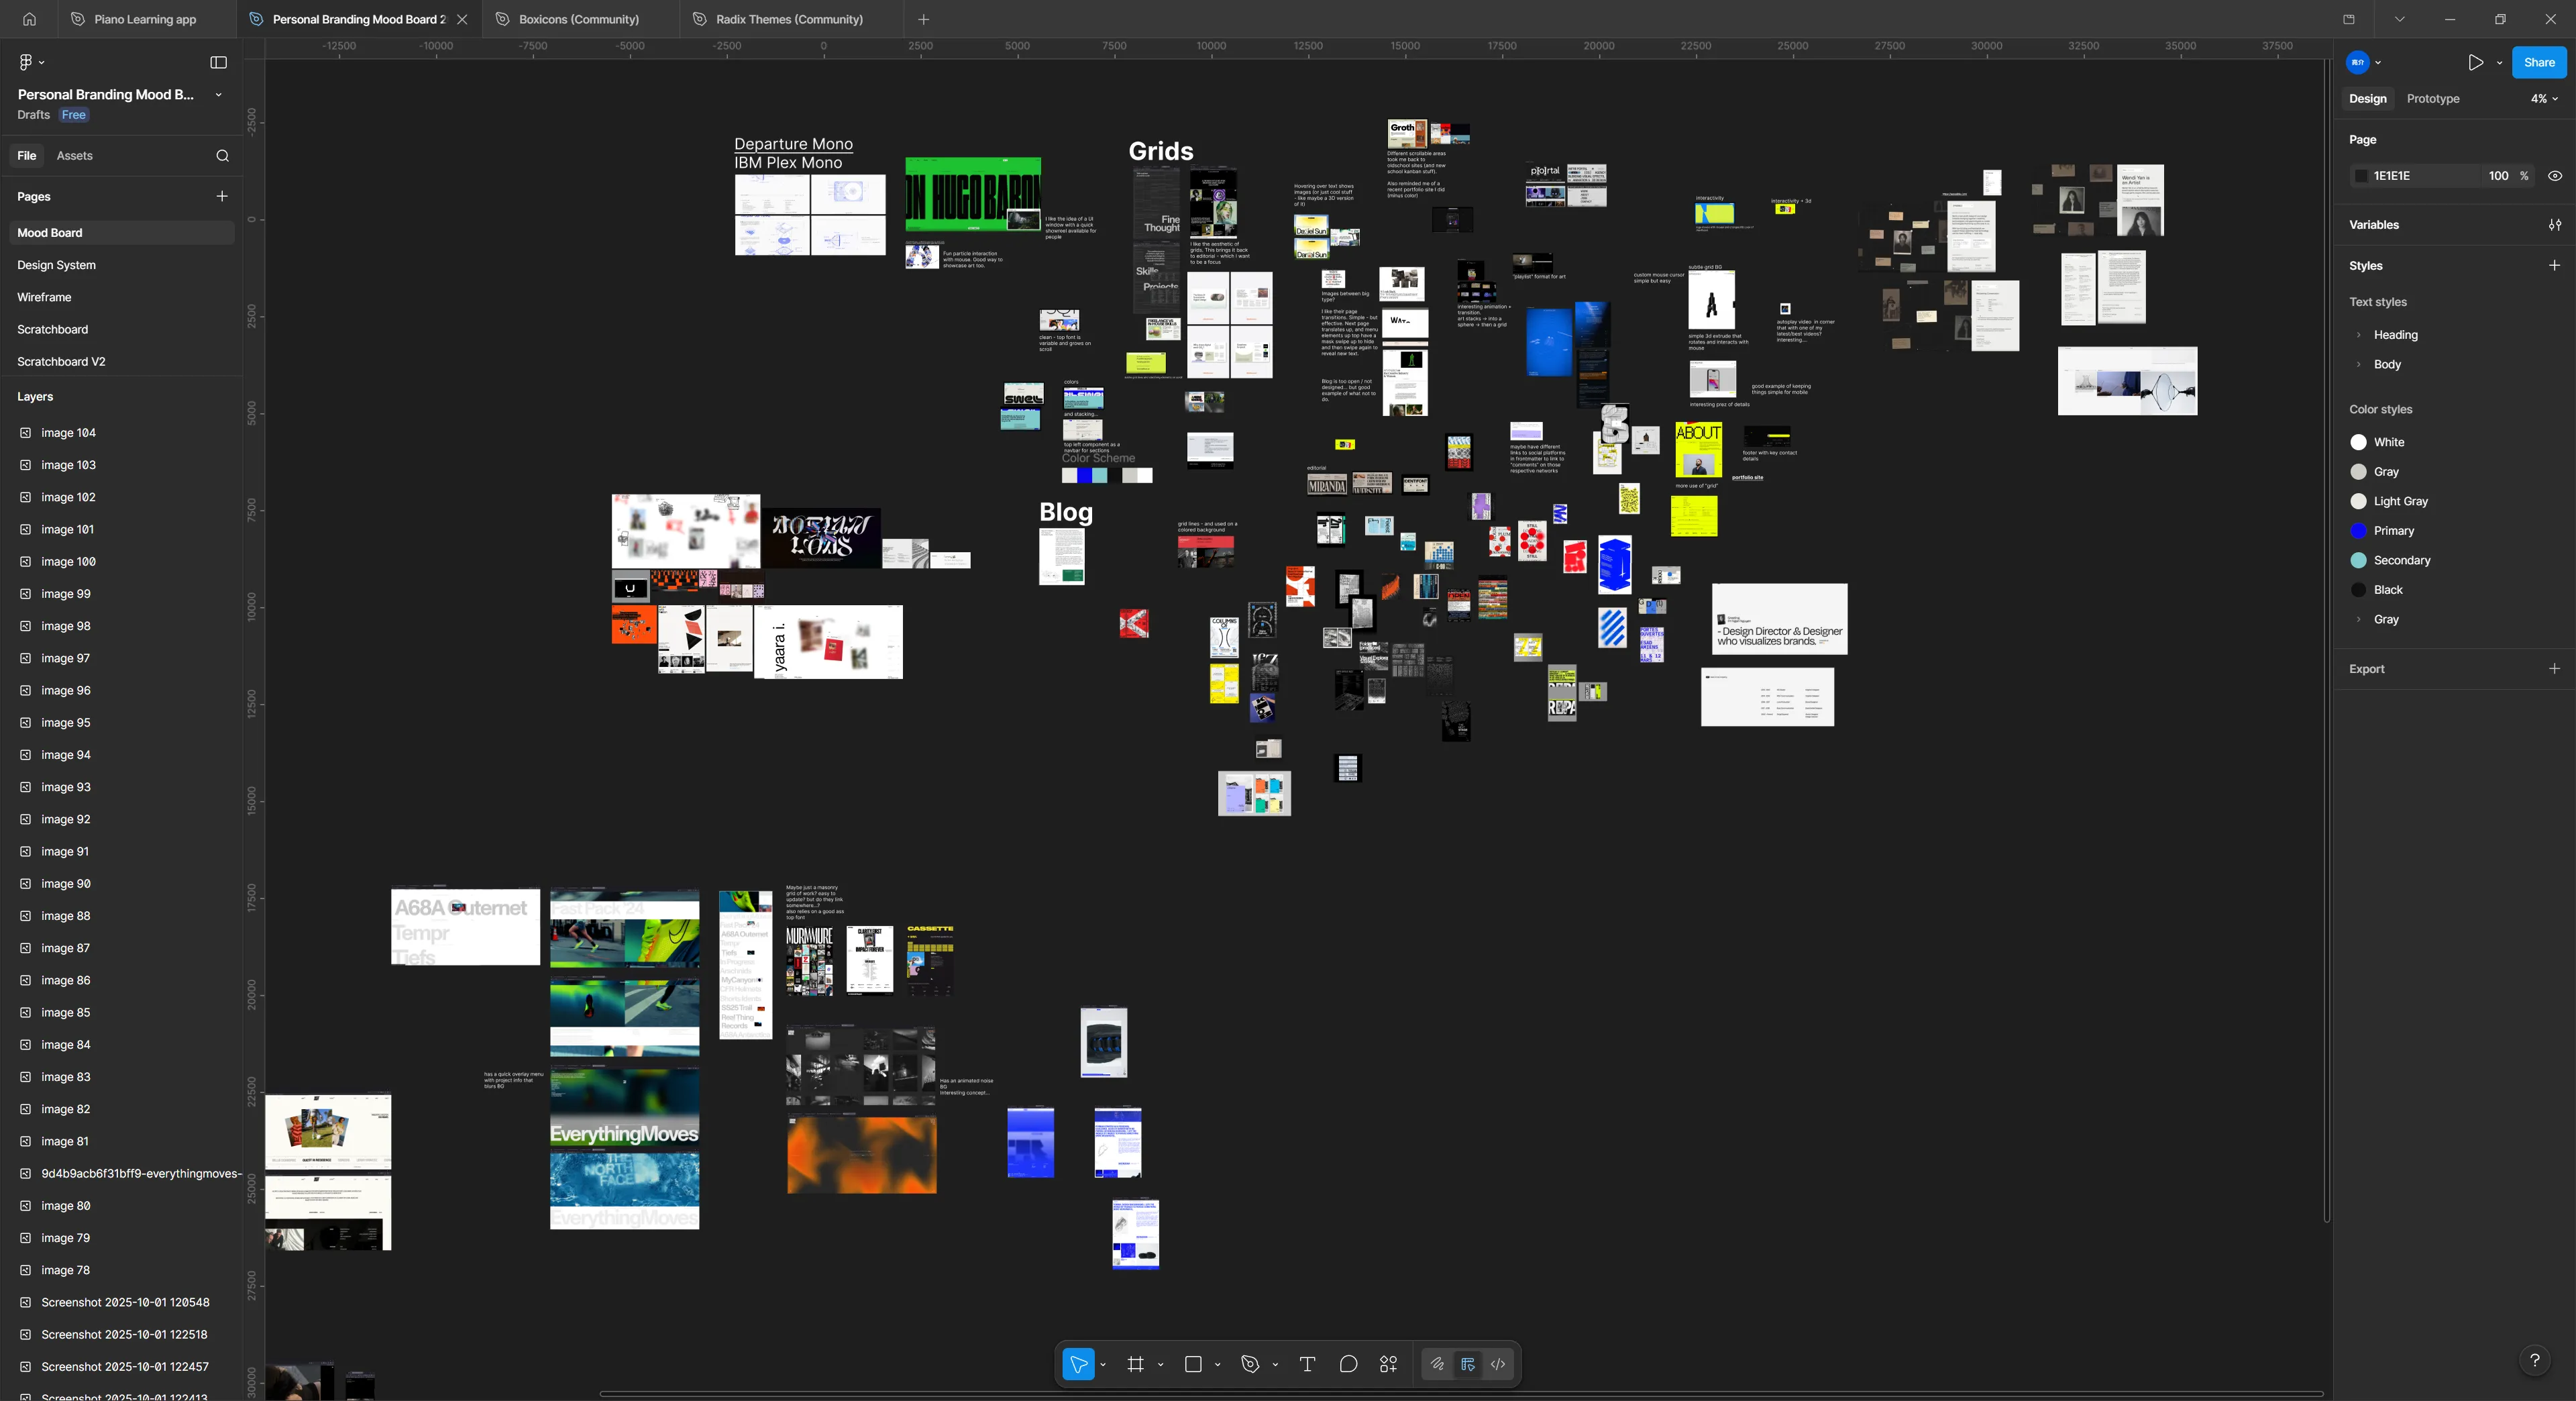Open the quick actions launcher icon
2576x1401 pixels.
[x=1388, y=1363]
